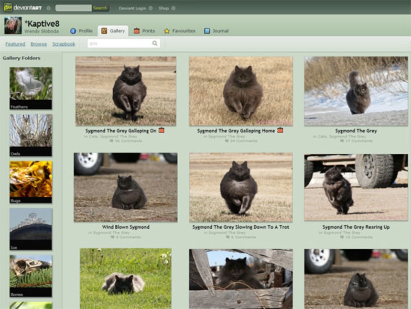
Task: Open the Scrapbook link
Action: click(x=64, y=44)
